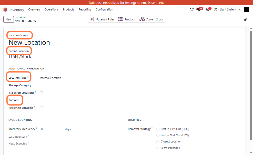This screenshot has height=155, width=253.
Task: Open the Operations menu
Action: click(52, 9)
